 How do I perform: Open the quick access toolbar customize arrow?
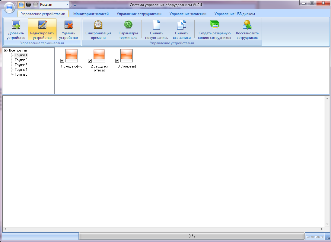point(75,5)
